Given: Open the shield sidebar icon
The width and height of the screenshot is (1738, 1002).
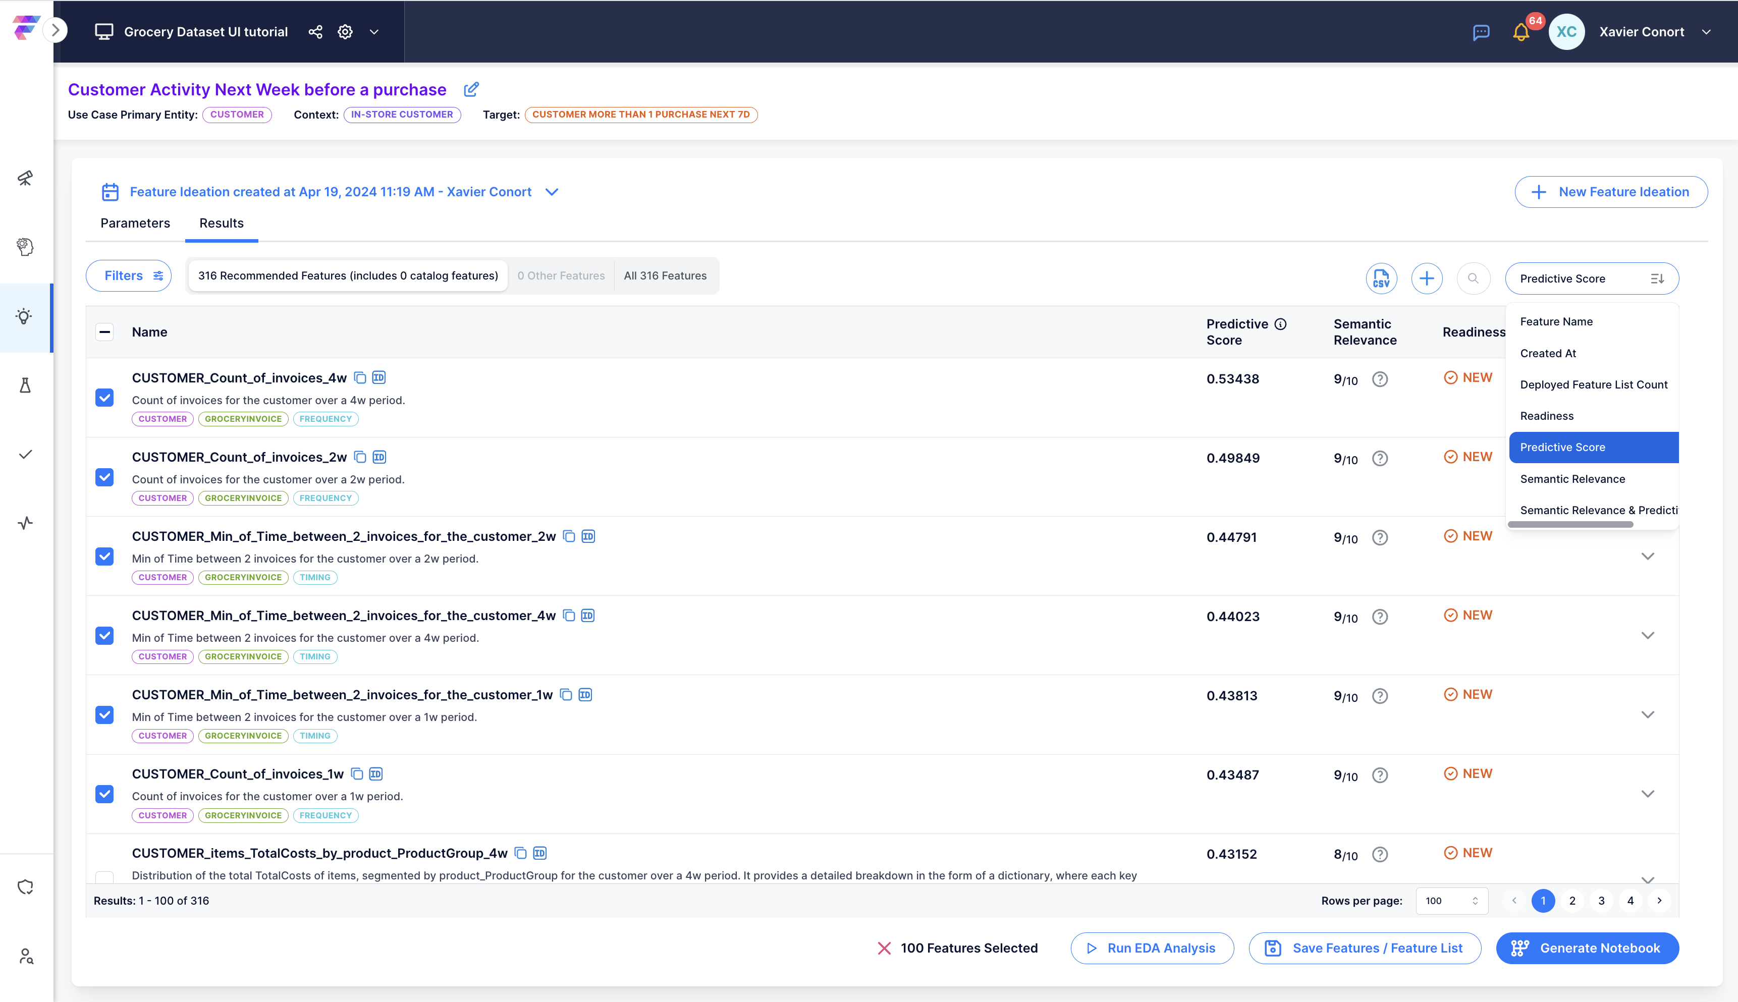Looking at the screenshot, I should pos(25,887).
